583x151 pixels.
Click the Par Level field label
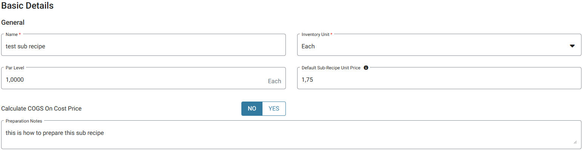[x=15, y=68]
